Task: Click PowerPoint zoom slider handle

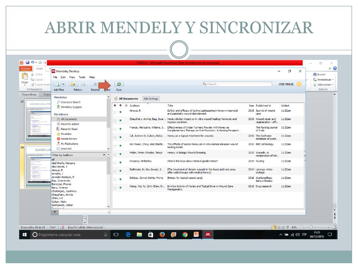Action: (x=311, y=227)
